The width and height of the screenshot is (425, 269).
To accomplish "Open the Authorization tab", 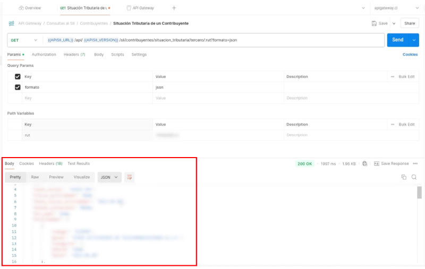I will point(44,55).
